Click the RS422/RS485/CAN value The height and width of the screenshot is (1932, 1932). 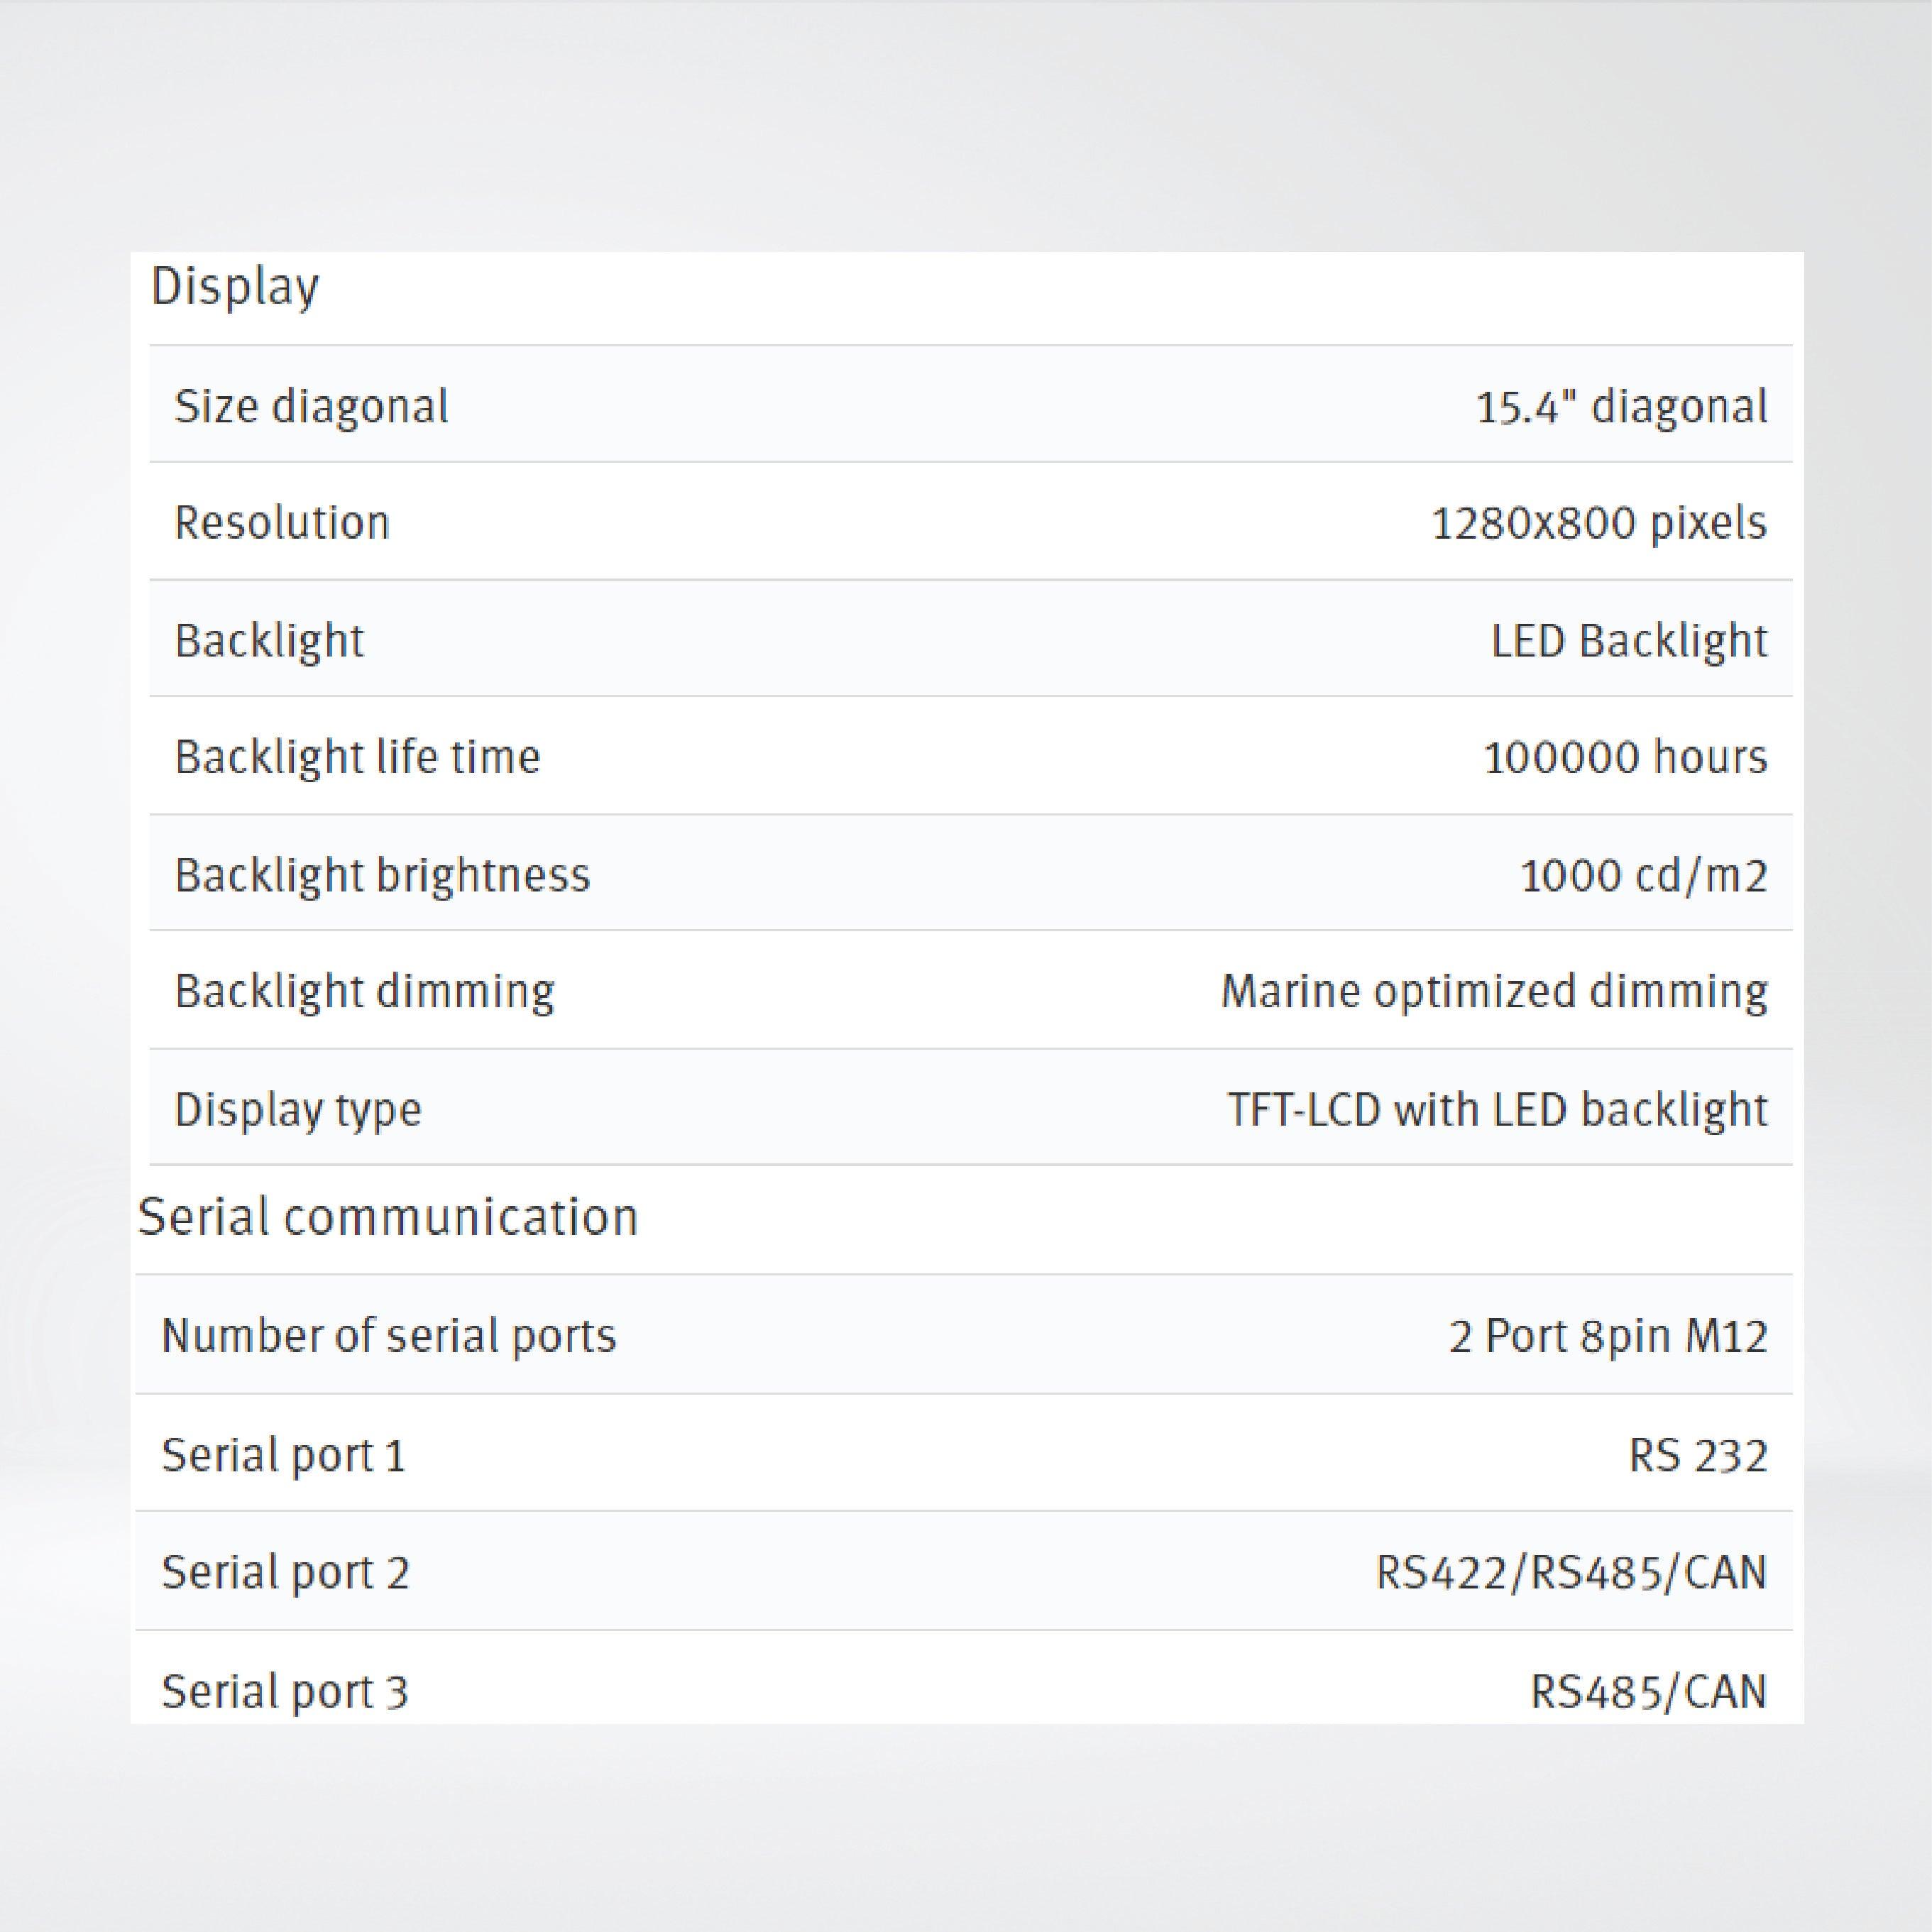[1571, 1573]
